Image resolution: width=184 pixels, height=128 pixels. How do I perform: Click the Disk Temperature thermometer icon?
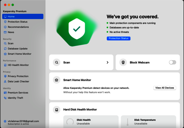[x=128, y=122]
